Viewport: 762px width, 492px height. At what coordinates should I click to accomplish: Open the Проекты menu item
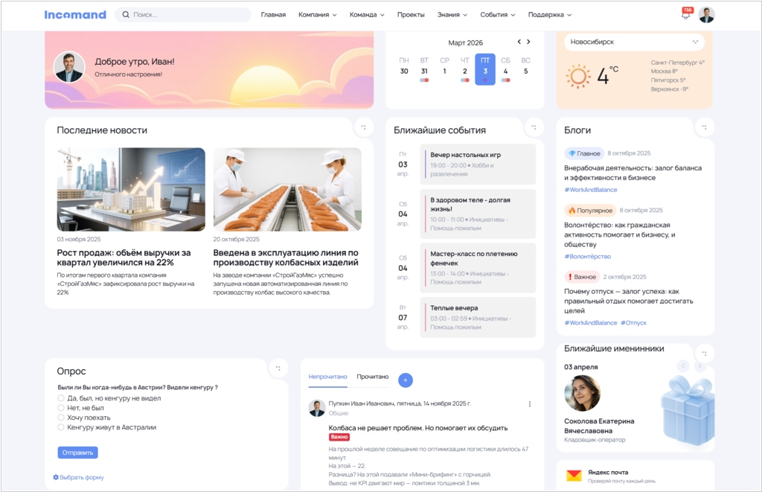(411, 15)
